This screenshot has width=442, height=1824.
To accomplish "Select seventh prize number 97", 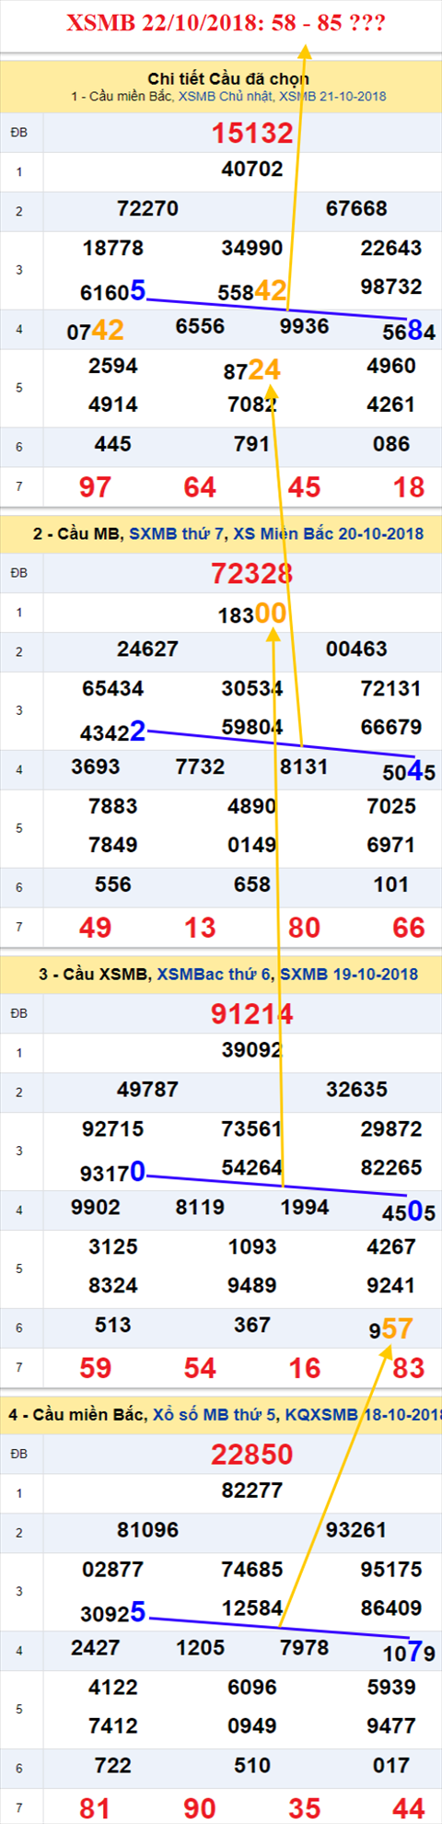I will tap(96, 487).
